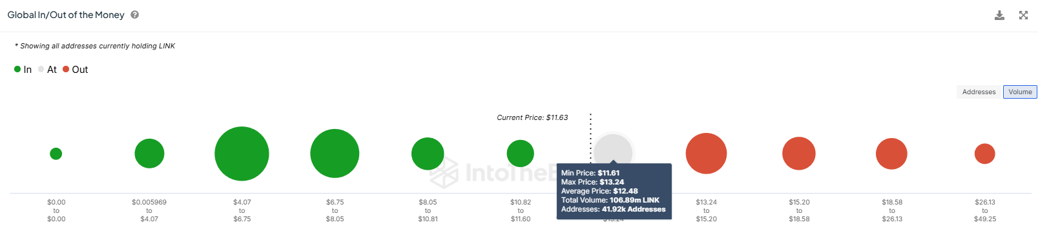Toggle the red Out legend item
This screenshot has height=240, width=1038.
pyautogui.click(x=76, y=70)
